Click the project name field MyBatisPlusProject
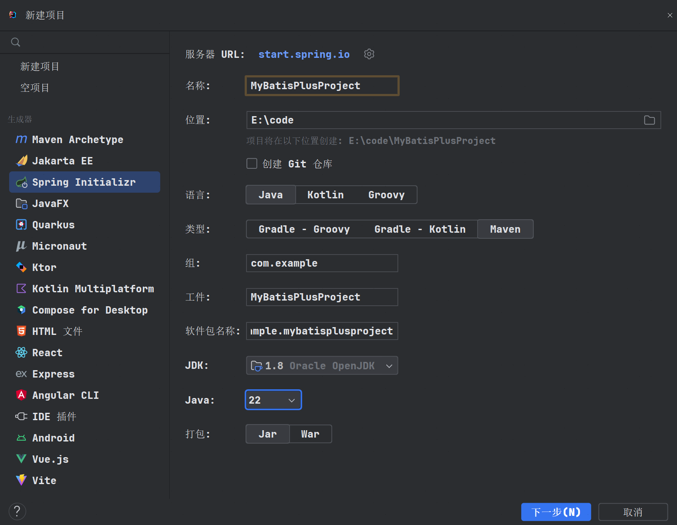 point(322,86)
